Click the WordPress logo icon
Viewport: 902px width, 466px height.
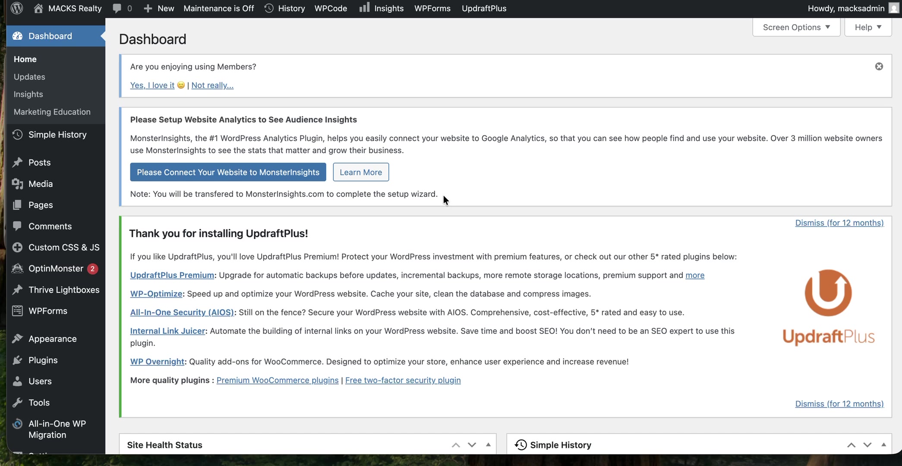[x=16, y=8]
